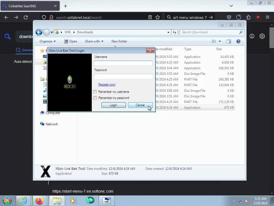
Task: Sort files by Type column header
Action: tap(188, 49)
